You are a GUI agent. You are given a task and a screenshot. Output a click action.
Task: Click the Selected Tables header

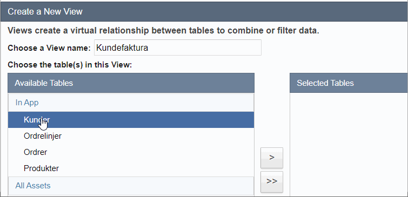click(349, 83)
